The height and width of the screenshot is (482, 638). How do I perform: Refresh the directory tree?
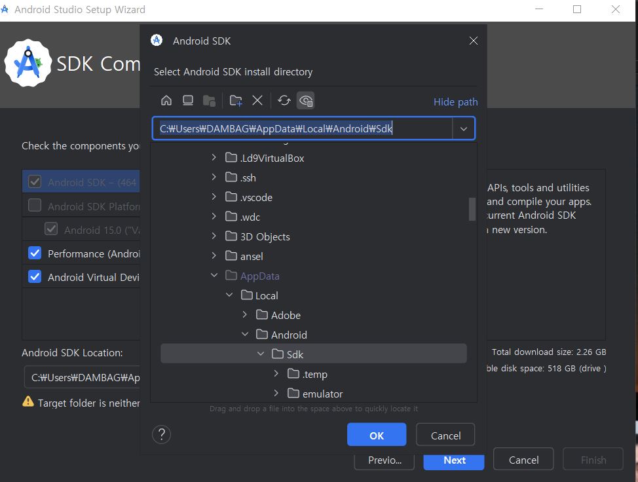(x=284, y=100)
